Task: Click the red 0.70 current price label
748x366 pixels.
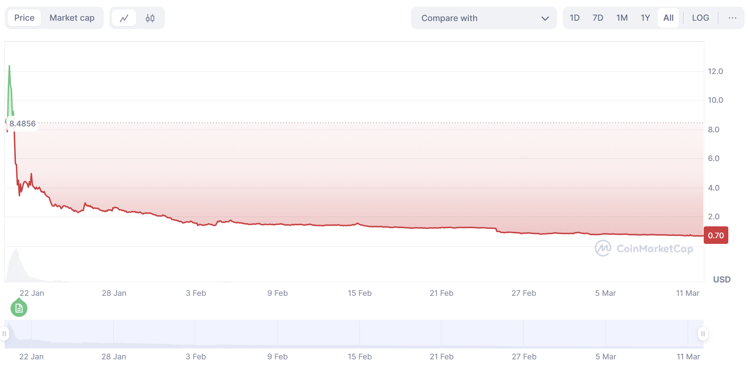Action: click(x=716, y=235)
